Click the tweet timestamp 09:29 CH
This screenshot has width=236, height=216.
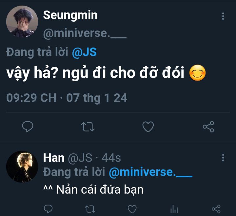[x=31, y=98]
